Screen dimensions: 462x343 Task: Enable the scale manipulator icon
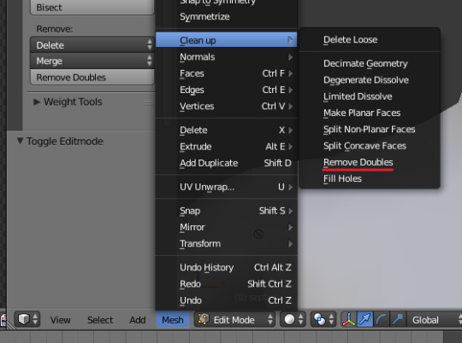tap(397, 319)
